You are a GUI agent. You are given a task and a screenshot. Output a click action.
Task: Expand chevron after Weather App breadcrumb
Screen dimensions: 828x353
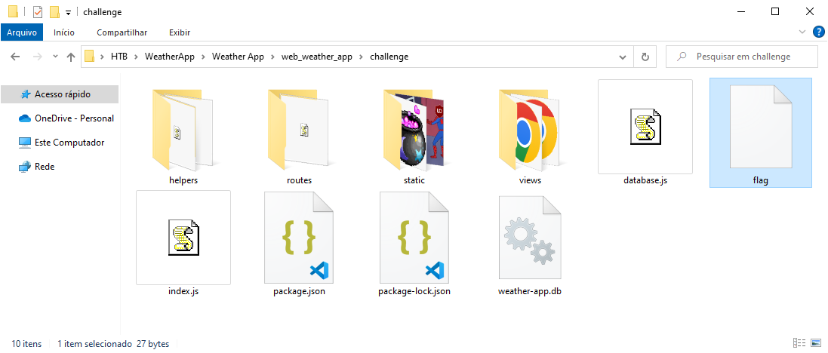(272, 57)
